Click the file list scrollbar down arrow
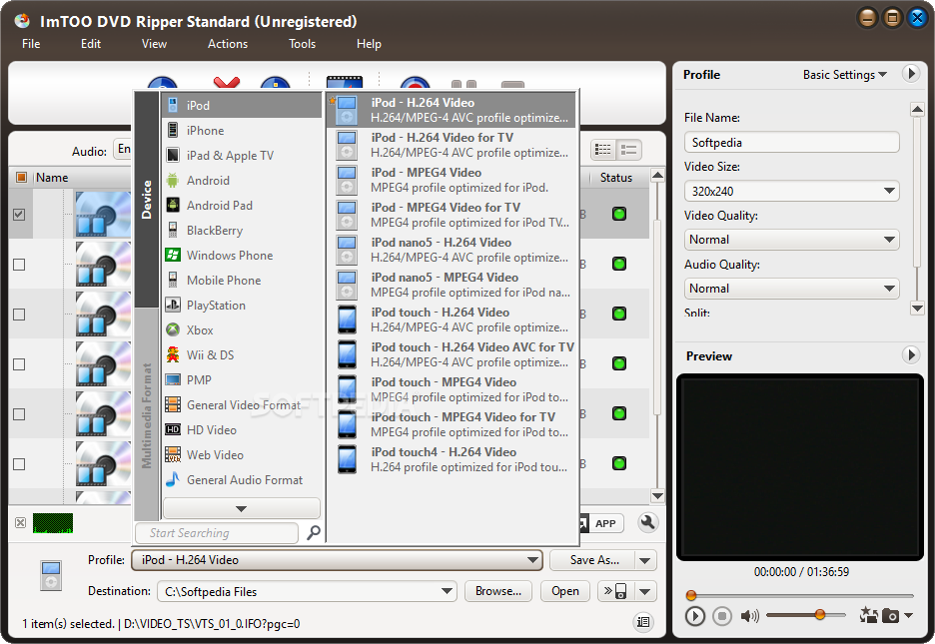This screenshot has height=644, width=935. tap(657, 495)
